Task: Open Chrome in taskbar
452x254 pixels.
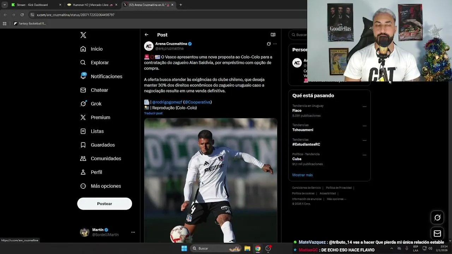Action: coord(258,248)
